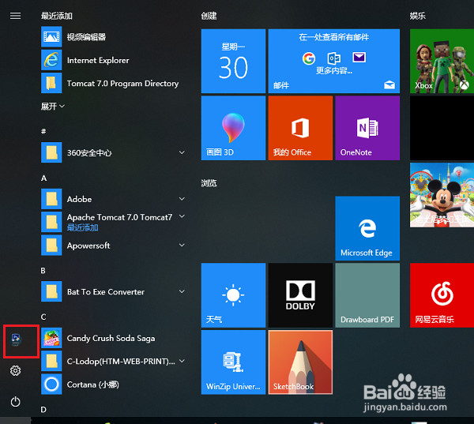Image resolution: width=474 pixels, height=424 pixels.
Task: Click the A alphabet index letter
Action: [x=43, y=178]
